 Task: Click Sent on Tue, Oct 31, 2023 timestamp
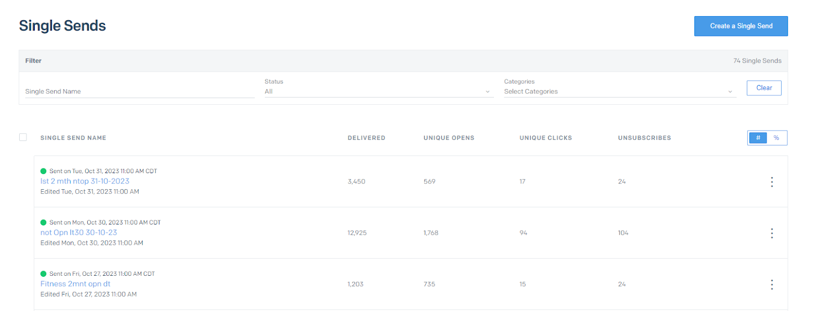click(103, 171)
